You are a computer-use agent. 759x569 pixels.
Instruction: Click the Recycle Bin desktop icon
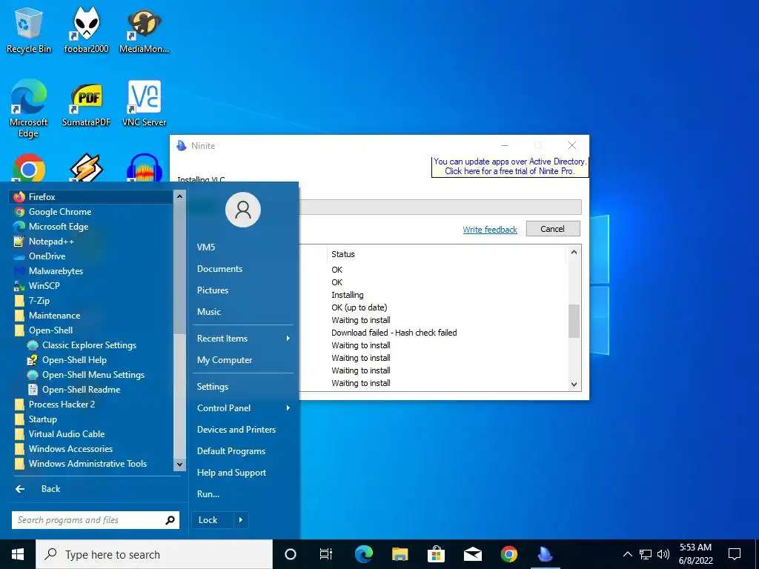[x=29, y=30]
